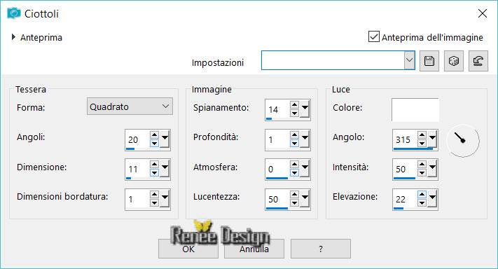Screen dimensions: 498x269
Task: Click the reset to default arrow icon
Action: (478, 61)
